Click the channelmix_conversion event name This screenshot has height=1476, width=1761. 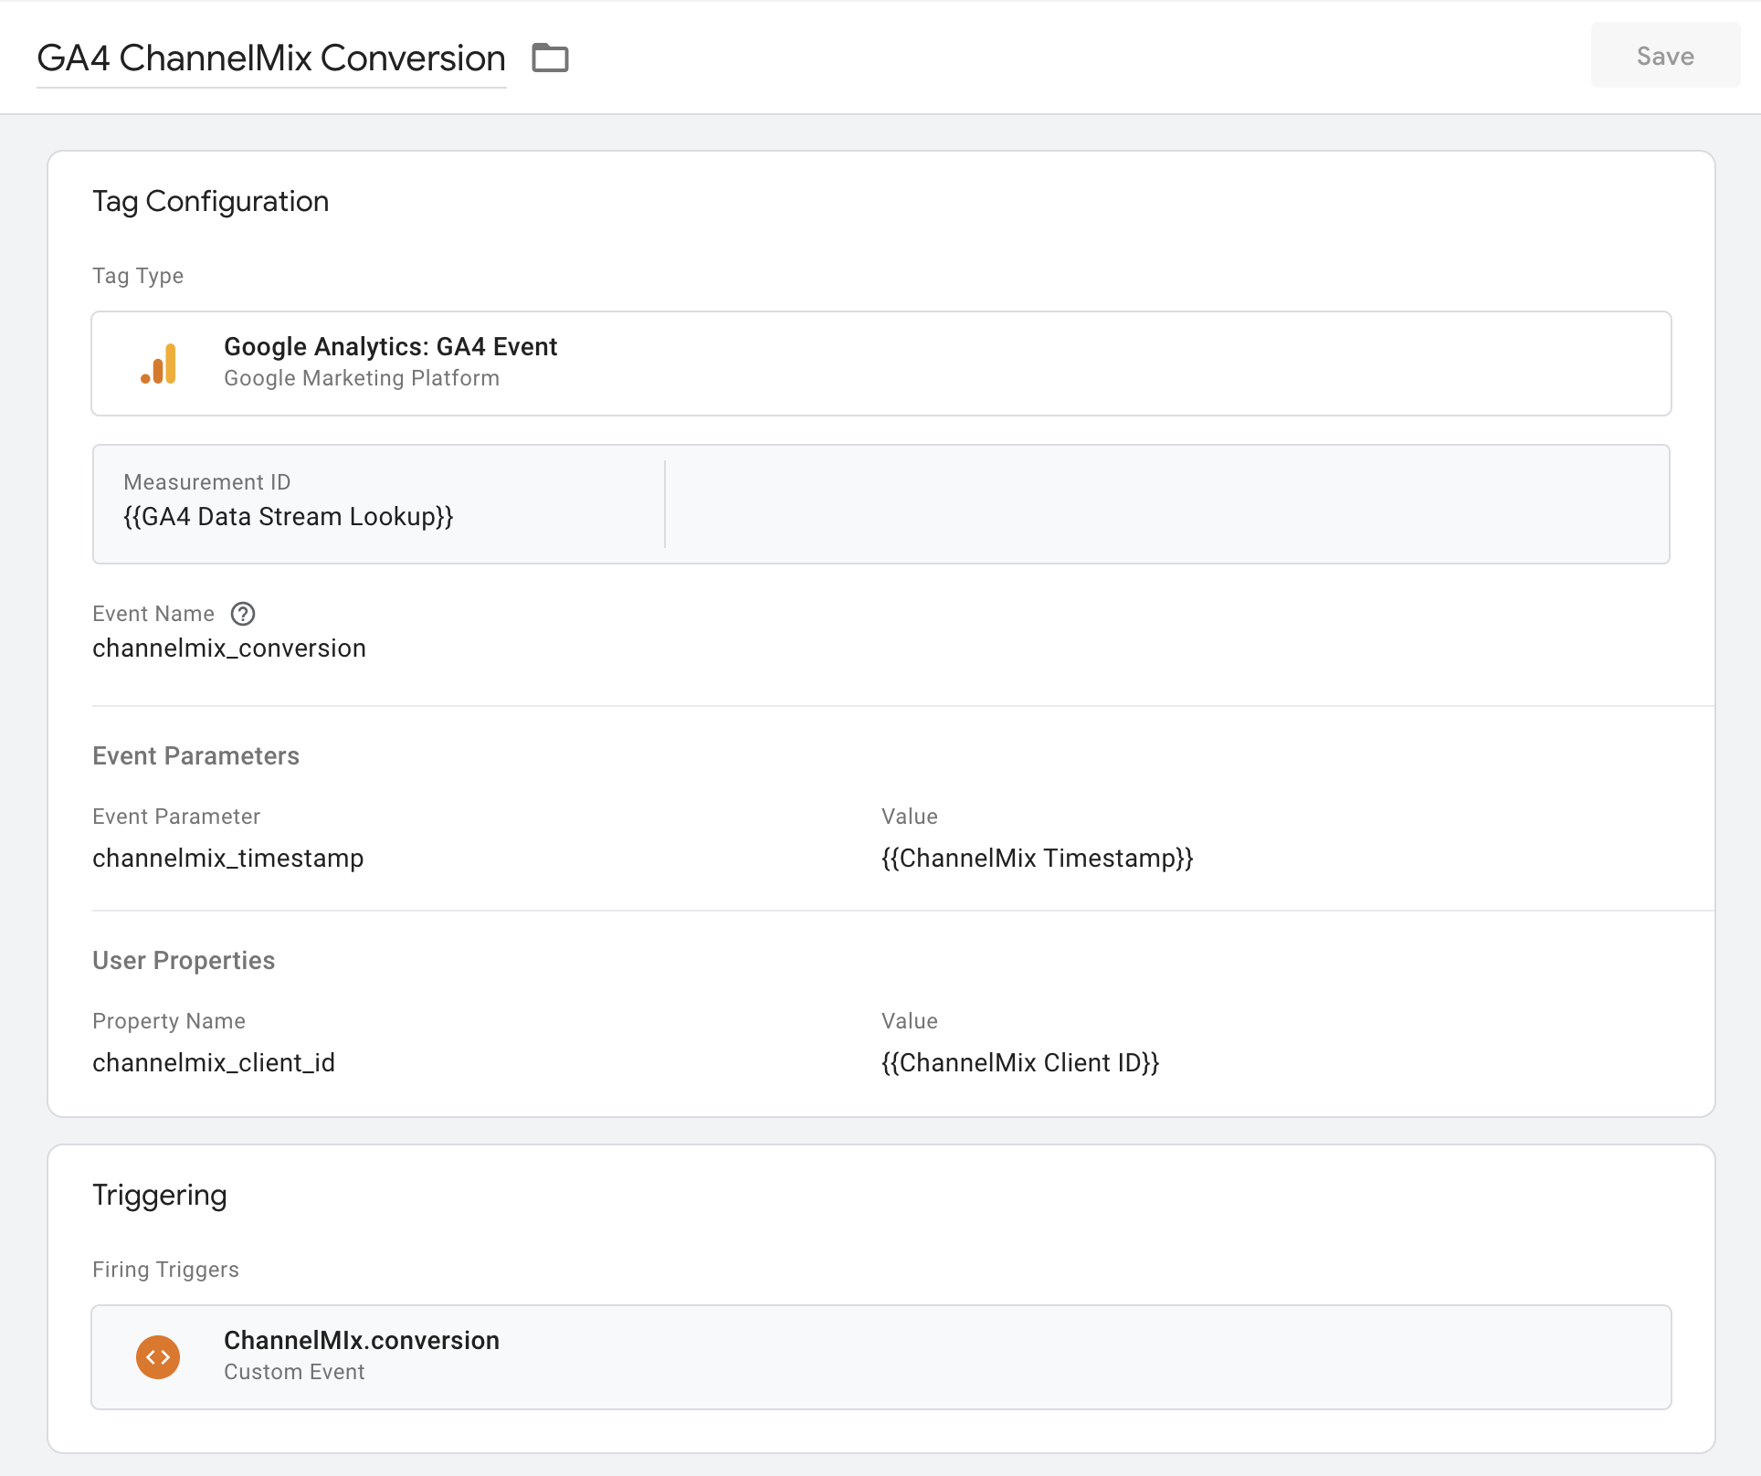coord(229,648)
